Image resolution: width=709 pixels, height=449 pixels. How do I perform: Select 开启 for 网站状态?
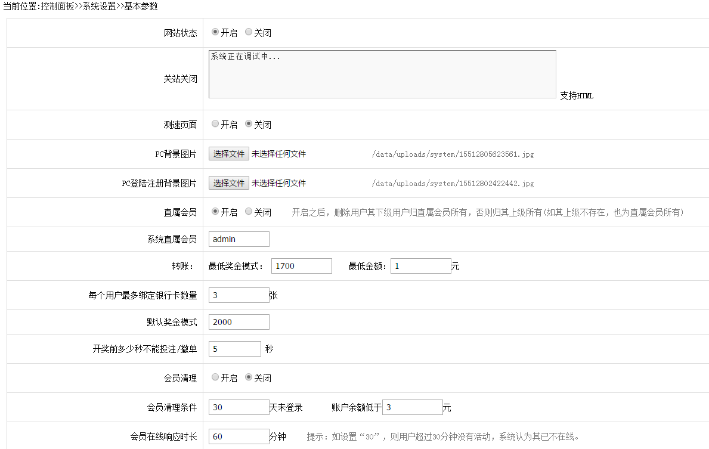pyautogui.click(x=215, y=32)
